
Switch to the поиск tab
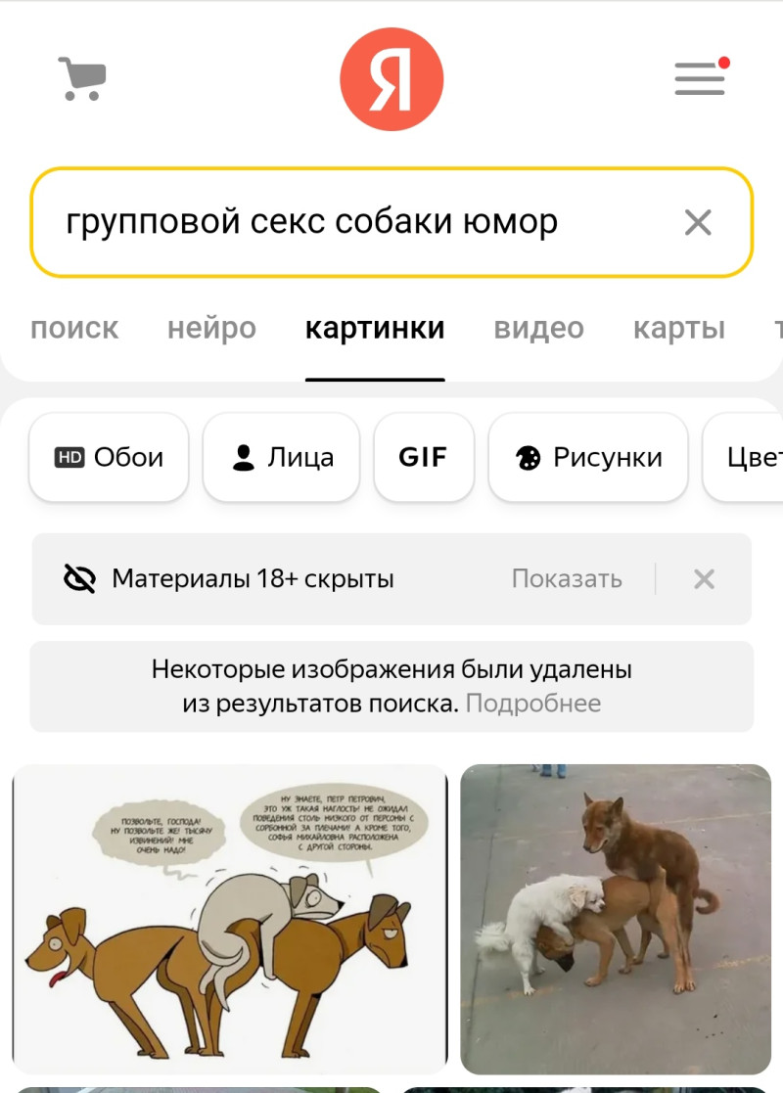point(74,328)
